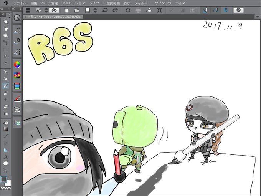Select the Eraser tool
This screenshot has height=196, width=261.
click(x=6, y=106)
